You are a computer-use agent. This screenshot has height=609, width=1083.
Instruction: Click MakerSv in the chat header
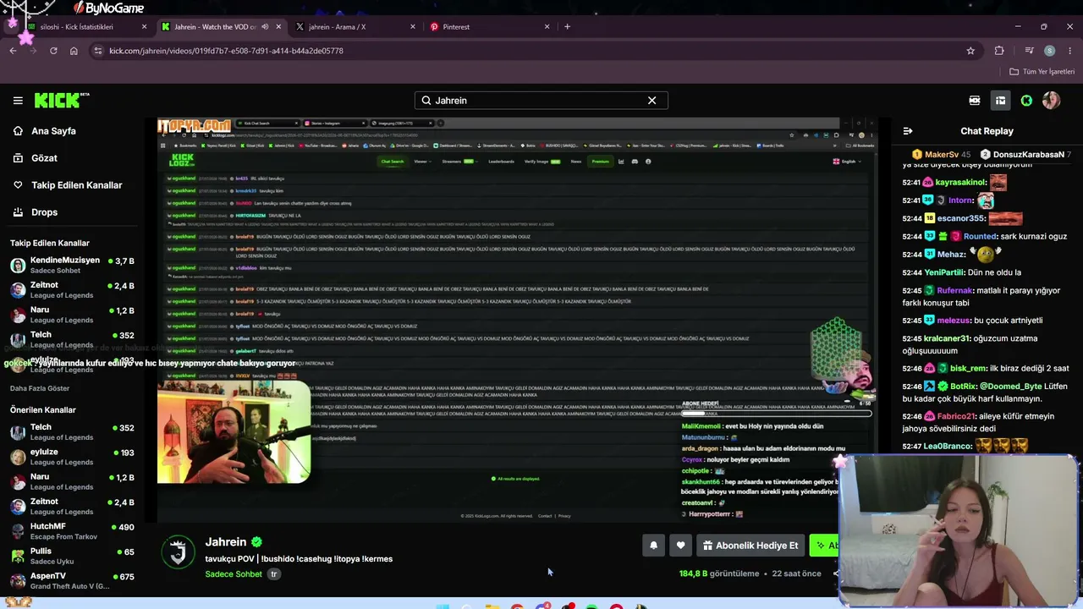point(942,155)
